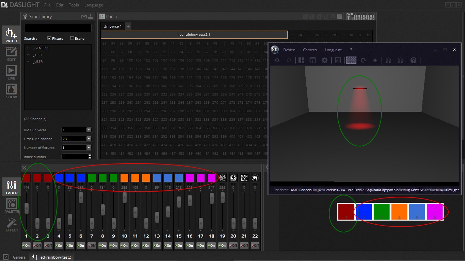This screenshot has width=465, height=261.
Task: Click the color wheel icon above channel 22
Action: pyautogui.click(x=255, y=178)
